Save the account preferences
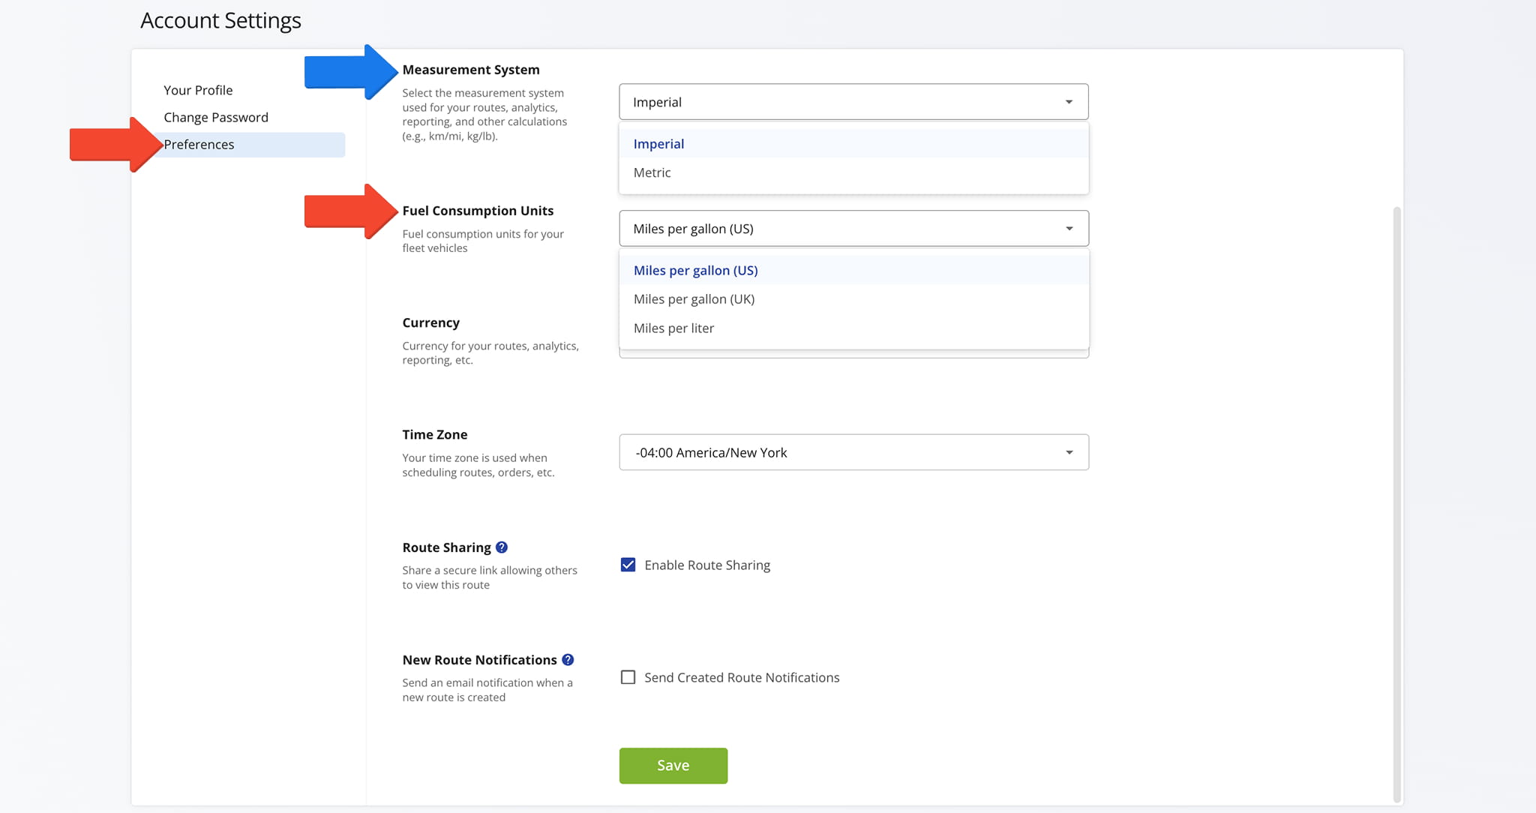 673,765
